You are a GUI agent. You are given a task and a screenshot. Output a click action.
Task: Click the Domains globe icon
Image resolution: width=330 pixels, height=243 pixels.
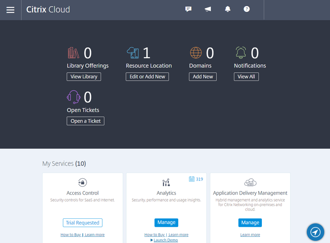click(196, 53)
